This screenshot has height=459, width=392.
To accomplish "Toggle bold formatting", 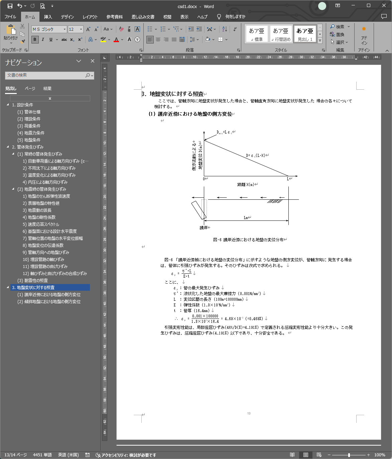I will click(x=35, y=39).
